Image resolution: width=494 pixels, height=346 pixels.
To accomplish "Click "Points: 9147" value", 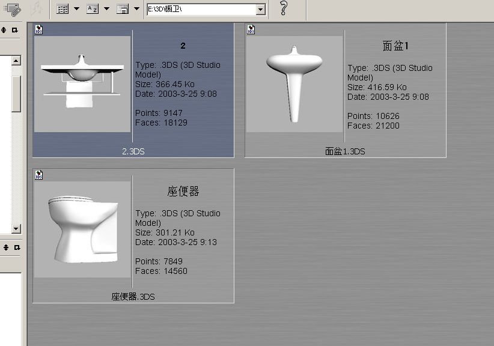I will pyautogui.click(x=159, y=113).
